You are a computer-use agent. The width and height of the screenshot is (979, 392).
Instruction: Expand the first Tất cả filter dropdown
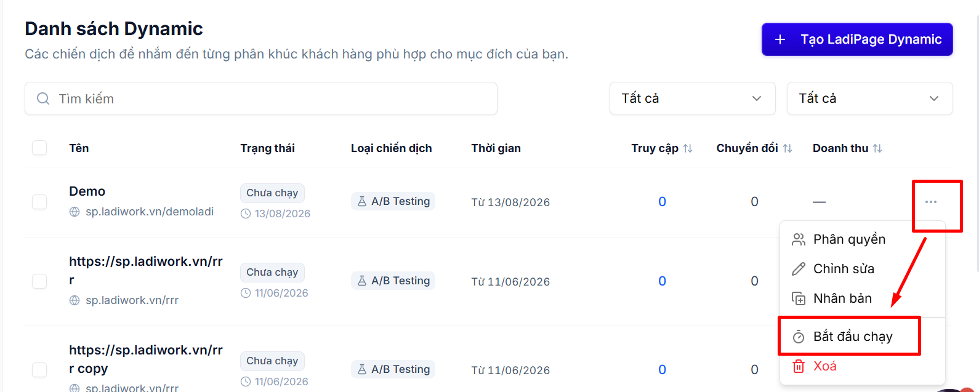point(693,98)
